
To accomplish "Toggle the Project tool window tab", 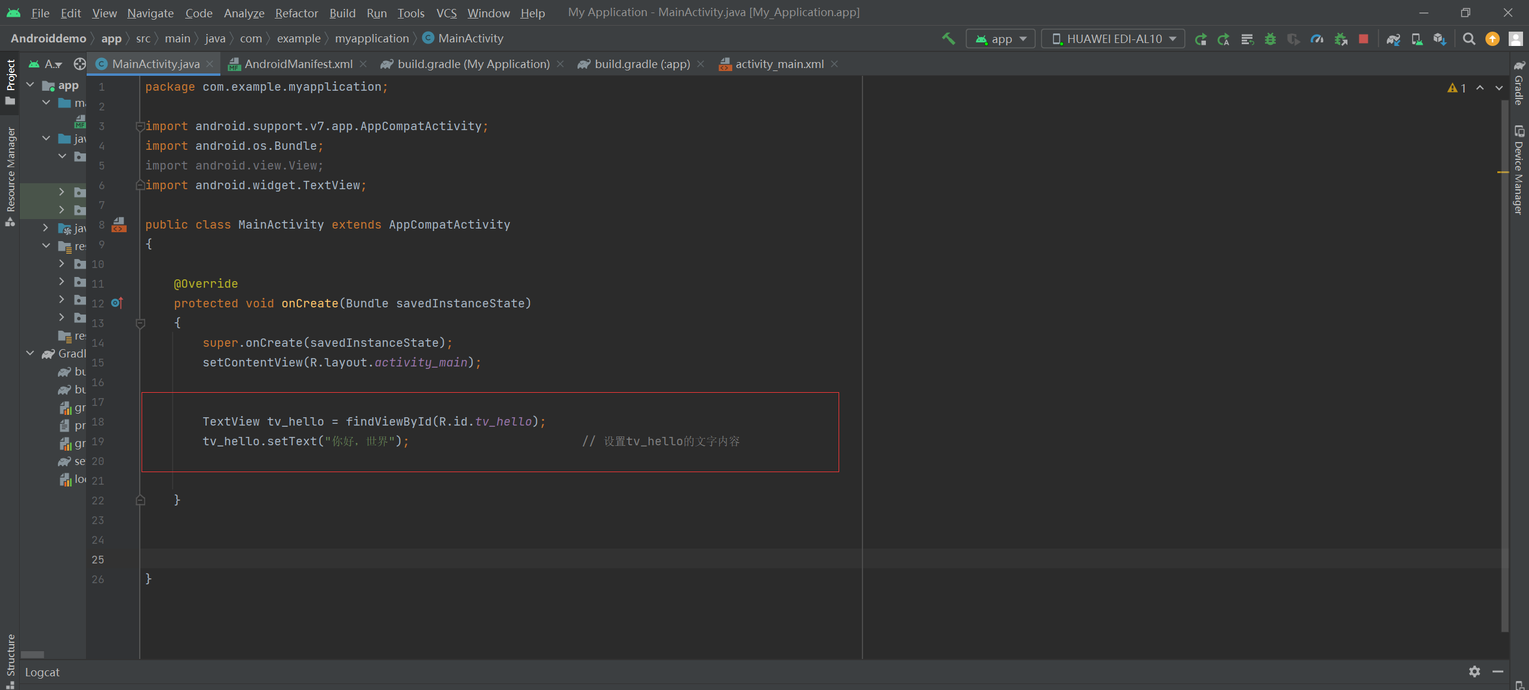I will [x=10, y=76].
